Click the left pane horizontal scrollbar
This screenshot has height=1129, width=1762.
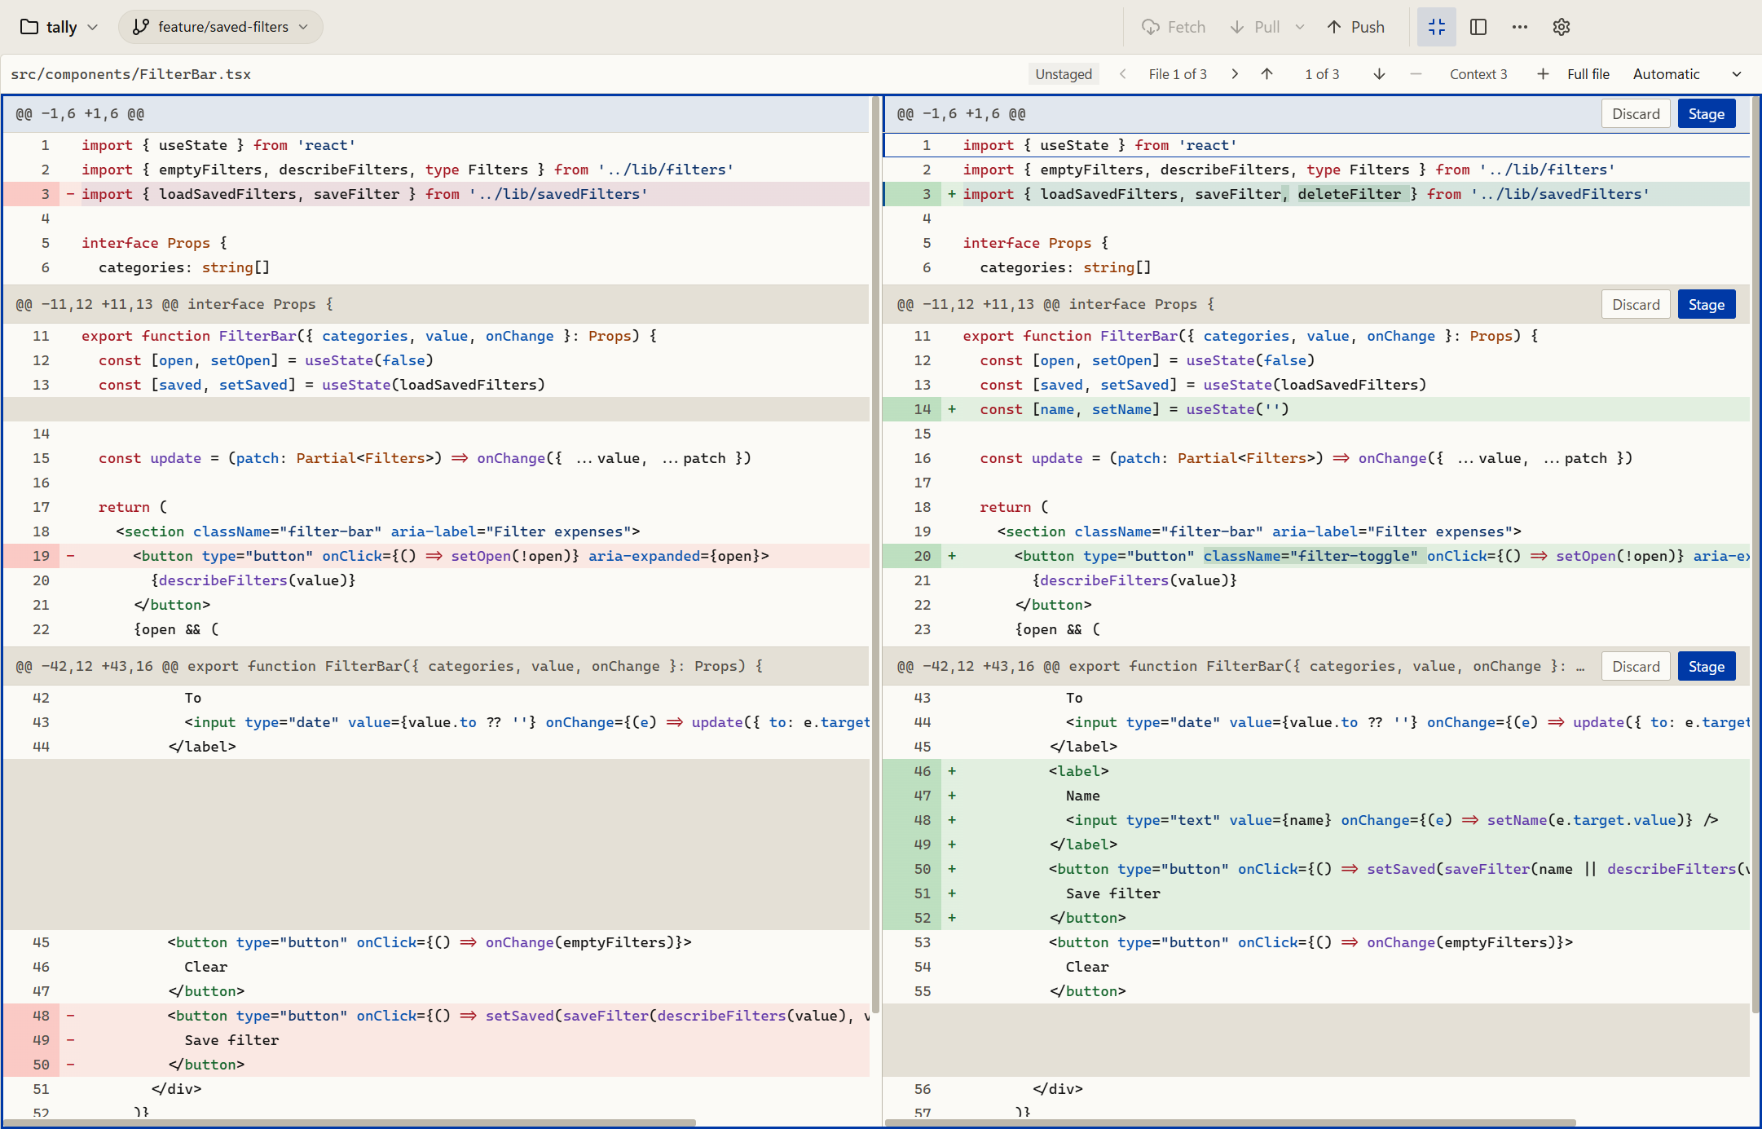(x=351, y=1122)
